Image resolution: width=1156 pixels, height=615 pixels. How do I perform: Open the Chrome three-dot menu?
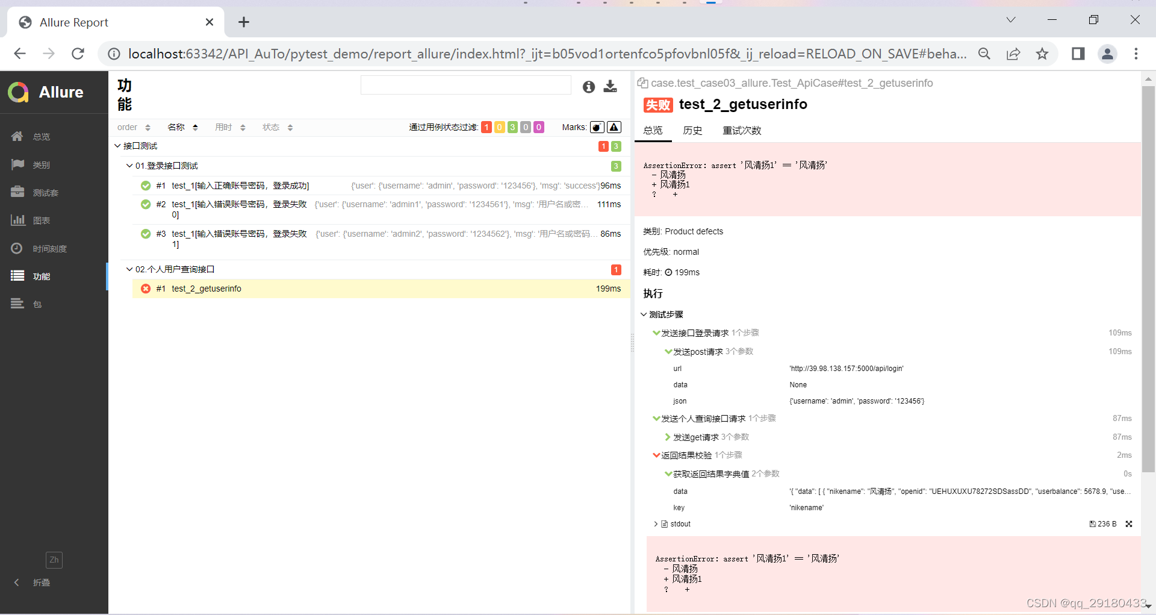coord(1136,54)
